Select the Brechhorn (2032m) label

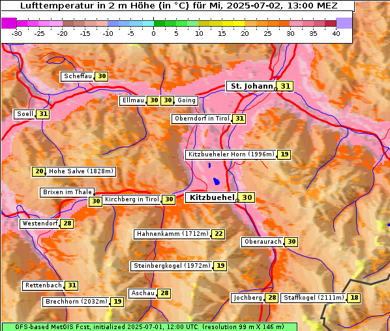pyautogui.click(x=76, y=302)
